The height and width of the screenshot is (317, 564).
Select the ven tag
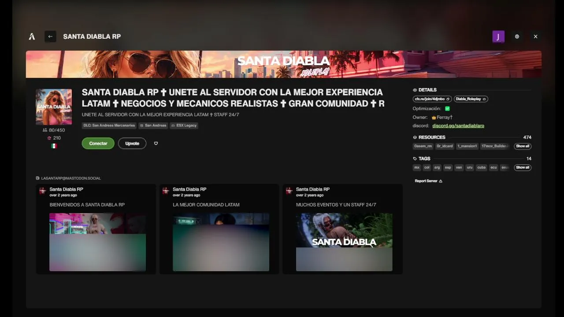coord(459,167)
